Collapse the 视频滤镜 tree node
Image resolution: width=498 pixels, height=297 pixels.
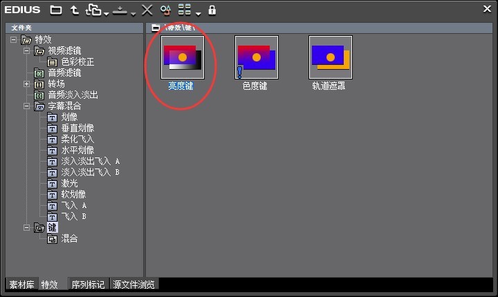[27, 51]
